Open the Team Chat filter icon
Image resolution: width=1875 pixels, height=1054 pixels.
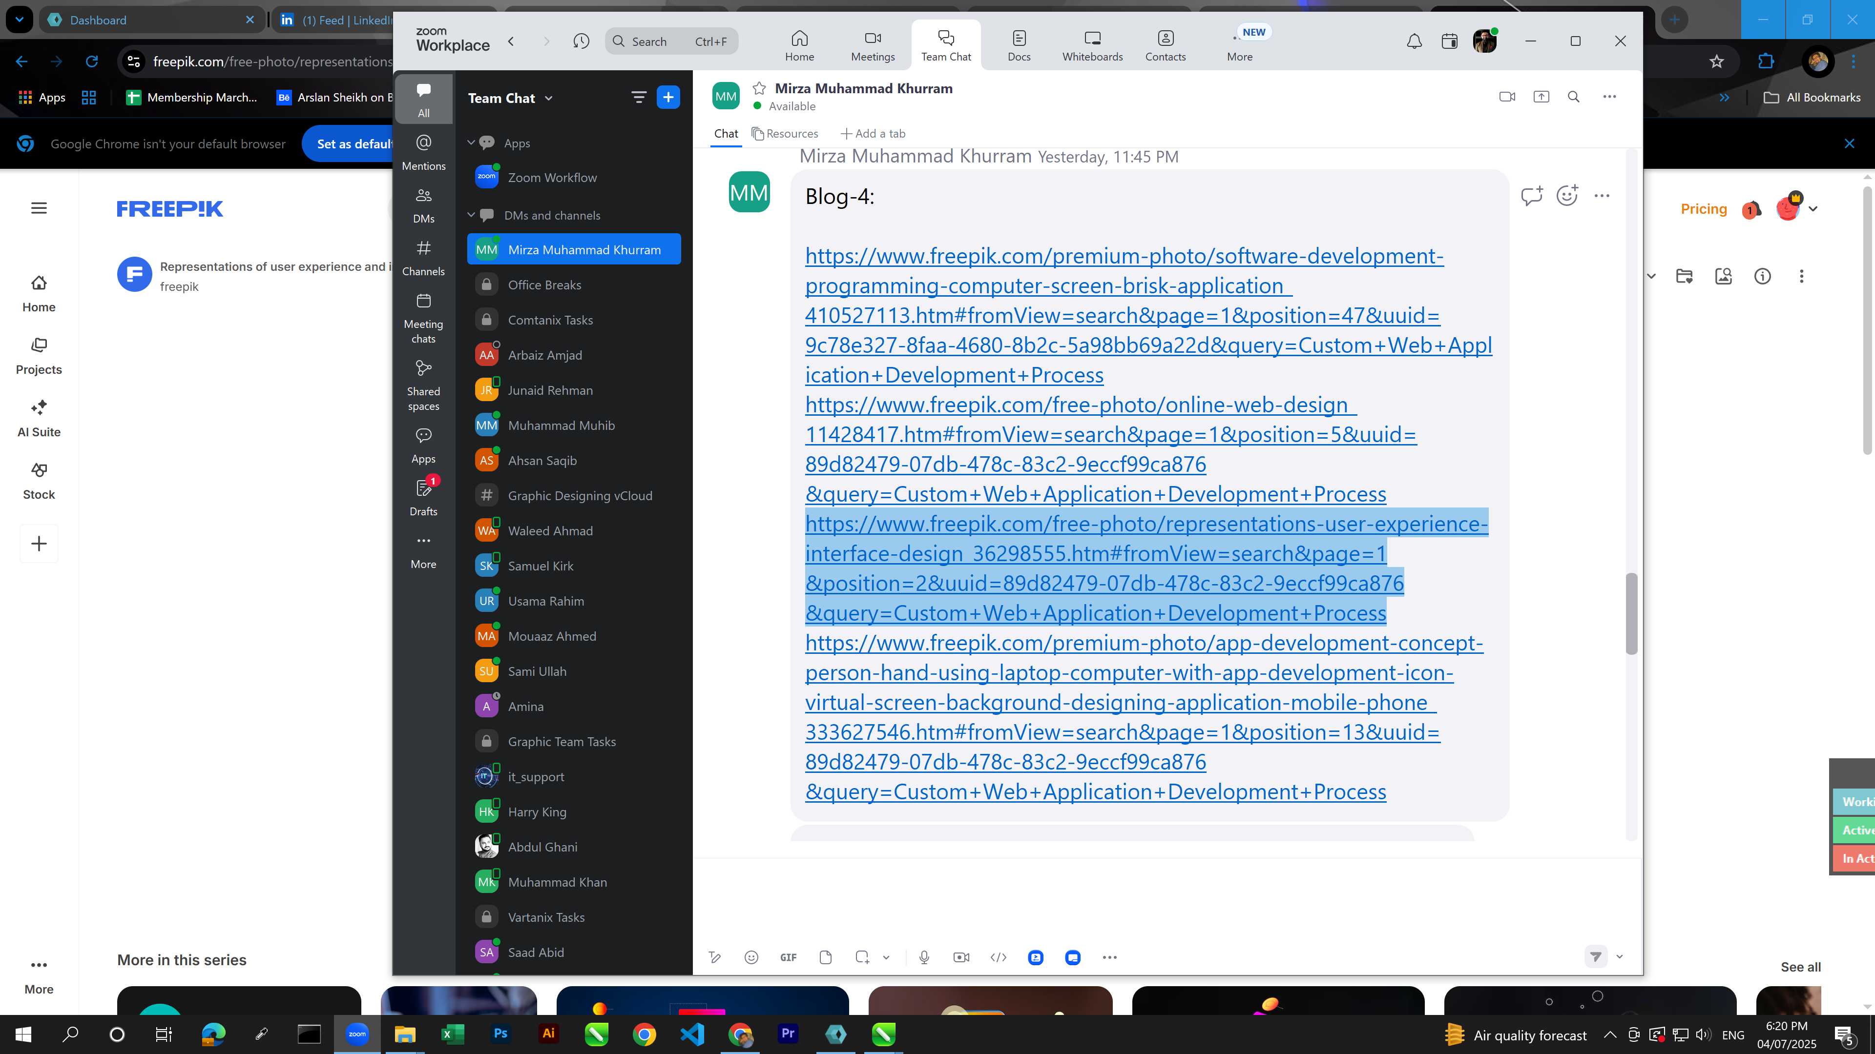pyautogui.click(x=638, y=97)
